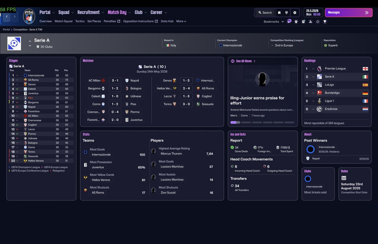Open the player search bookmark icon
The width and height of the screenshot is (378, 244).
(310, 22)
